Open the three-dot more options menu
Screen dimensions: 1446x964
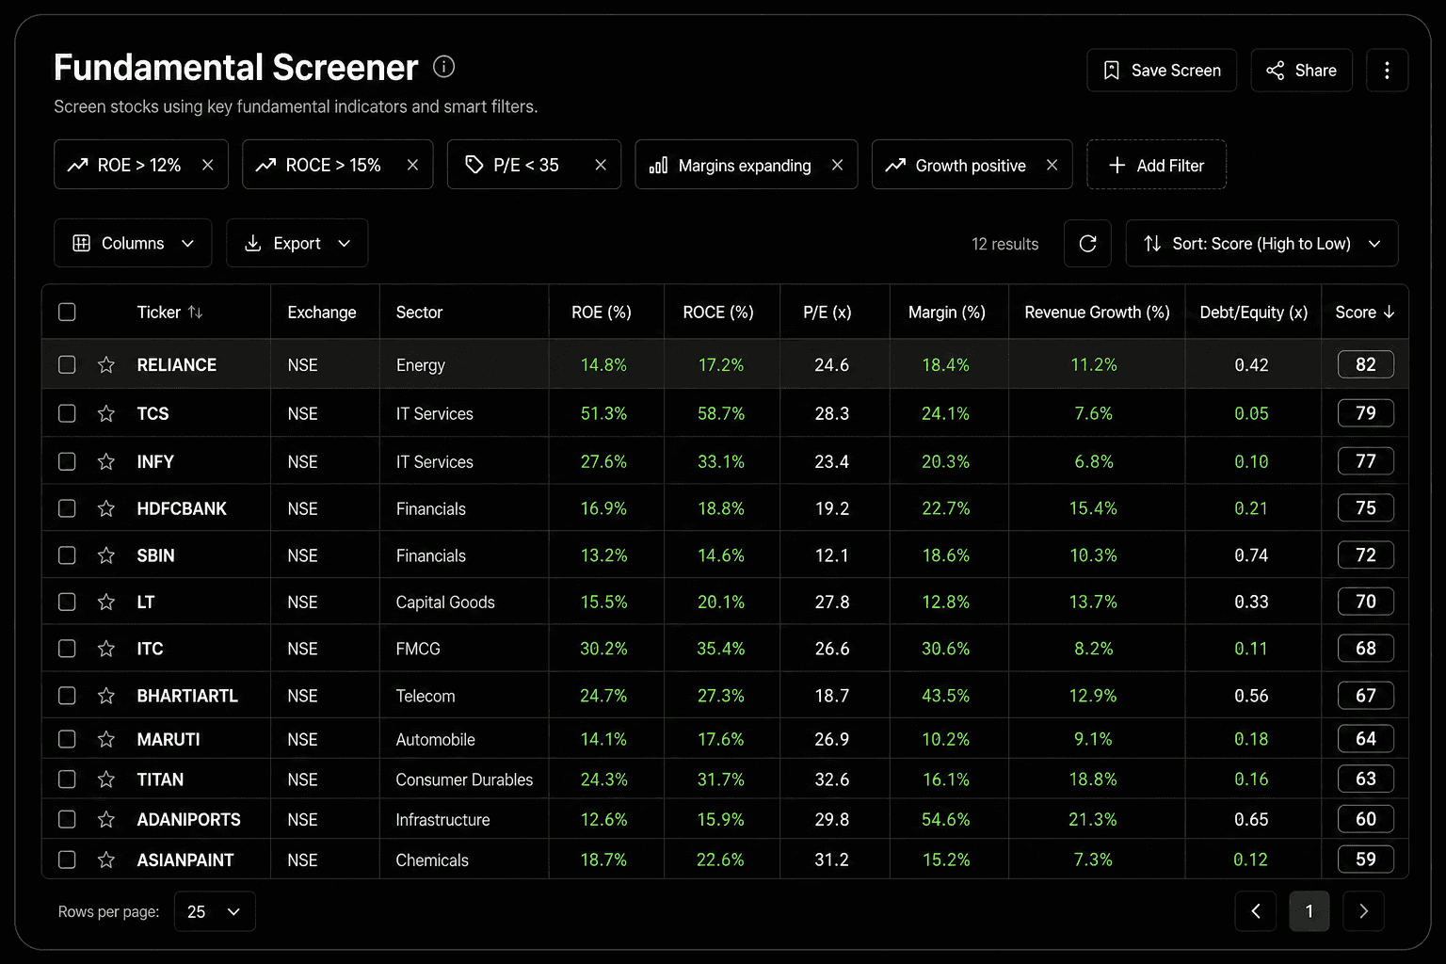tap(1387, 71)
